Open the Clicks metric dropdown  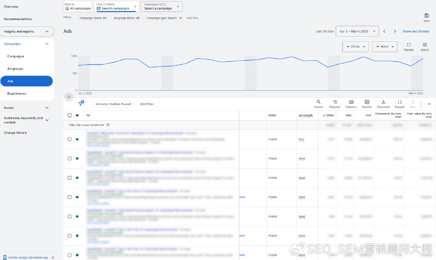(356, 47)
